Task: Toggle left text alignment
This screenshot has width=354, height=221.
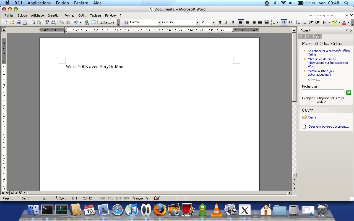Action: pyautogui.click(x=241, y=22)
